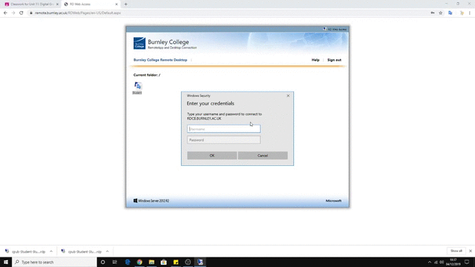The image size is (475, 267).
Task: Open network status in system tray
Action: point(436,262)
